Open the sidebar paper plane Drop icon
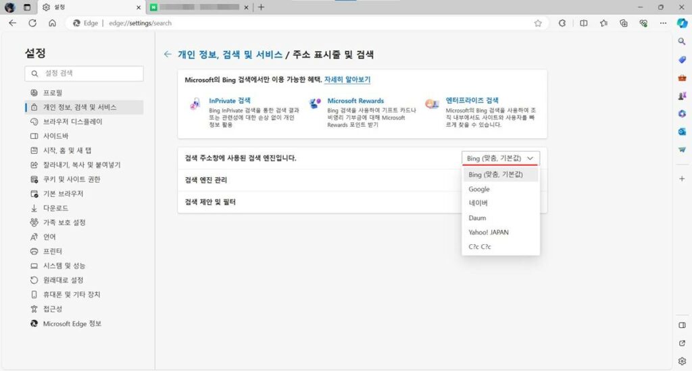The width and height of the screenshot is (692, 371). pyautogui.click(x=682, y=150)
